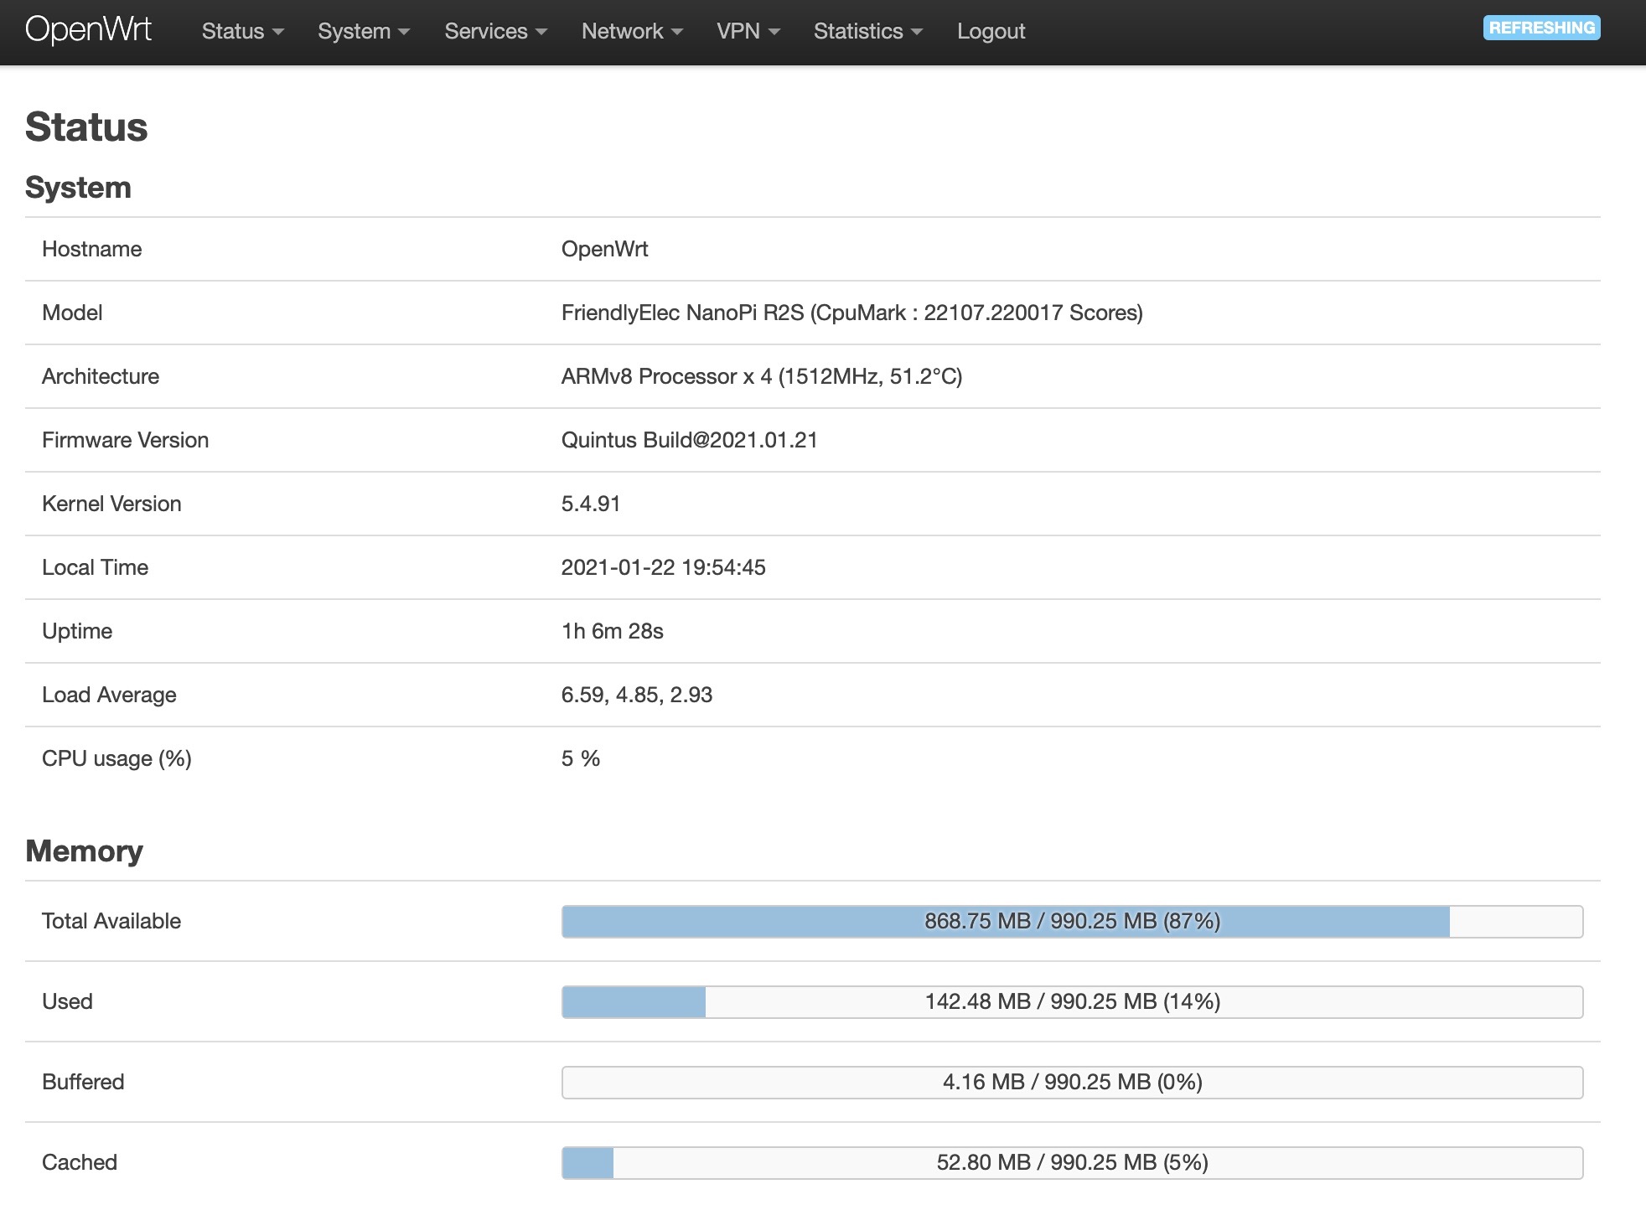Click the OpenWrt logo in navbar
This screenshot has width=1646, height=1210.
click(x=88, y=30)
